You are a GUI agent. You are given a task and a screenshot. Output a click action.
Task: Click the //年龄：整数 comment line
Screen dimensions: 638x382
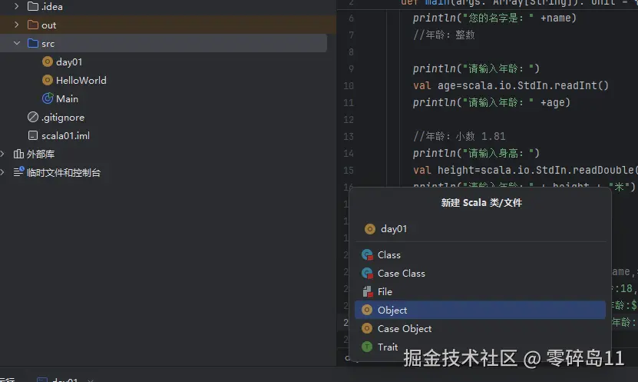coord(444,35)
